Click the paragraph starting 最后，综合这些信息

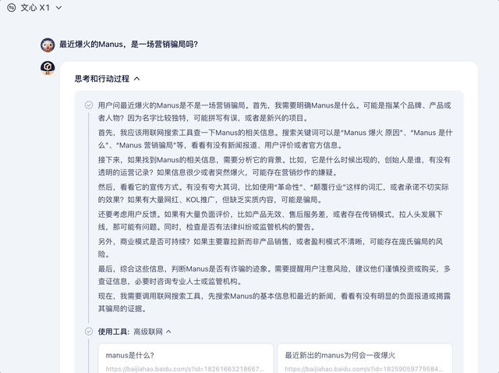click(x=274, y=275)
